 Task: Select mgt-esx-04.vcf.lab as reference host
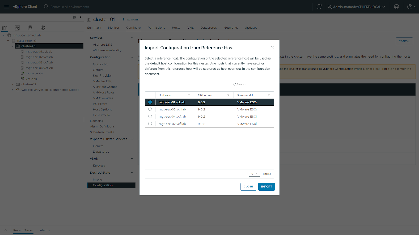150,116
